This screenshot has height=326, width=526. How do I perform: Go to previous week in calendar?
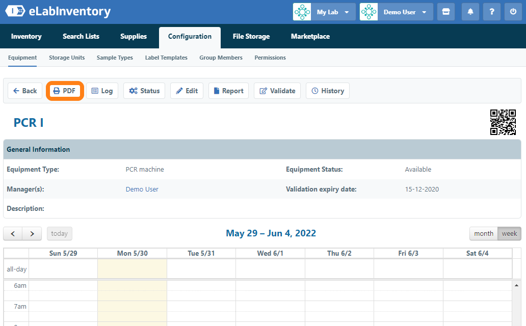(x=13, y=234)
